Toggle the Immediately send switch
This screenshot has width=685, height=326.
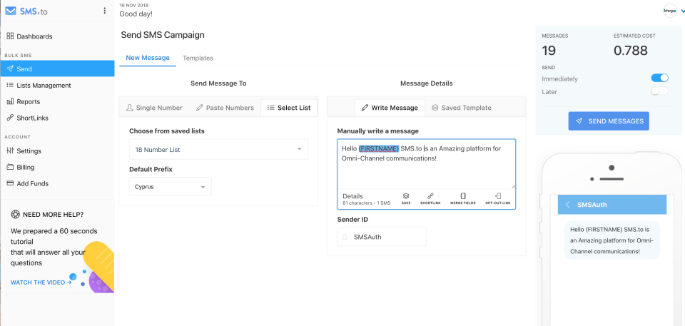(x=659, y=78)
